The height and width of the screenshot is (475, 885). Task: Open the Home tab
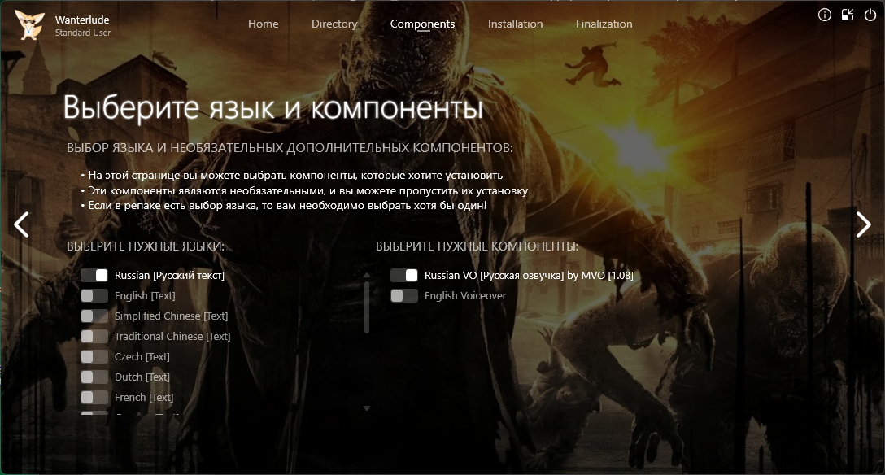(263, 24)
